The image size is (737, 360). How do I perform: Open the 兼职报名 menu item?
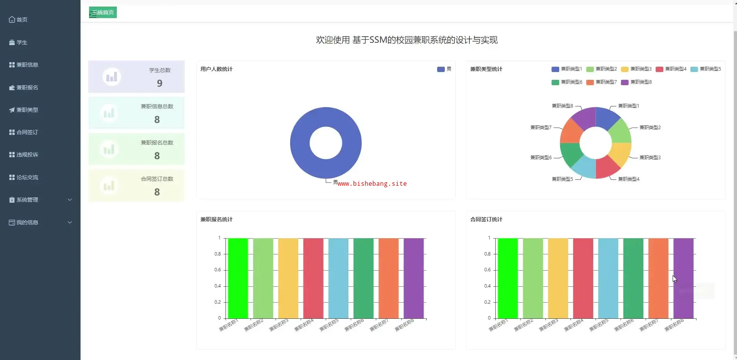coord(27,87)
